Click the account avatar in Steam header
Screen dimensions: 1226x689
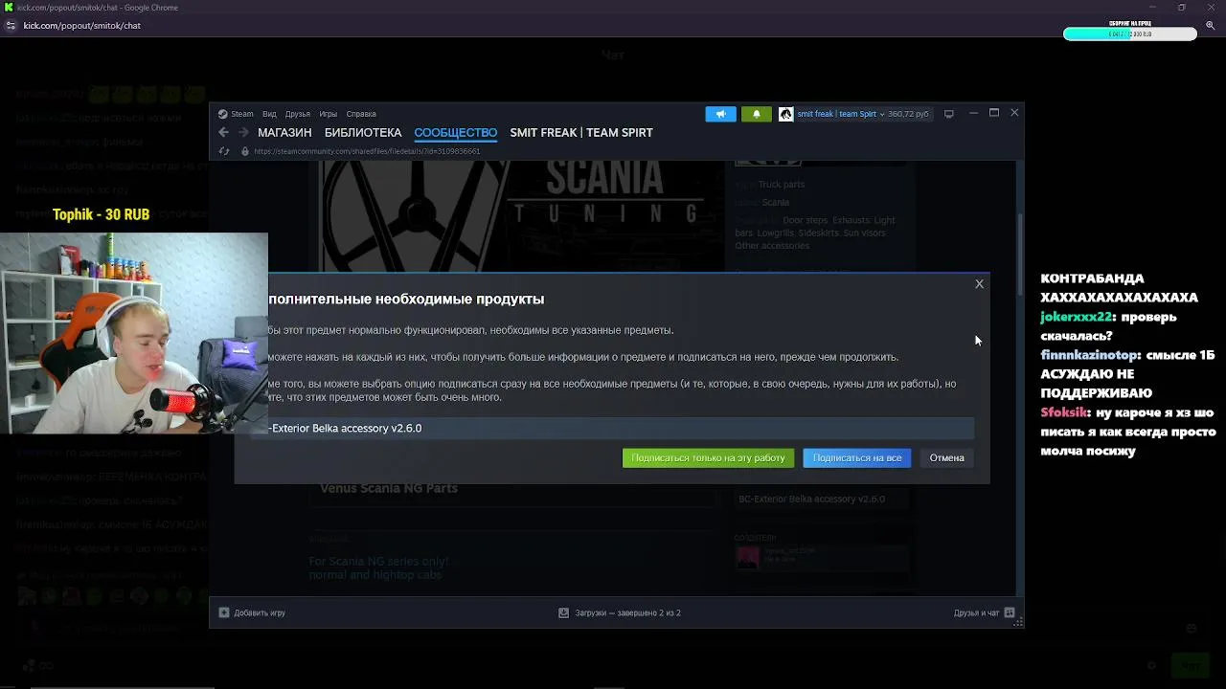click(785, 114)
